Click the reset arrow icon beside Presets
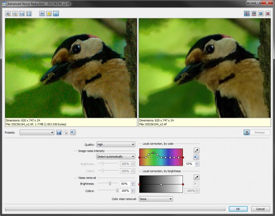Image resolution: width=275 pixels, height=216 pixels. pyautogui.click(x=73, y=132)
